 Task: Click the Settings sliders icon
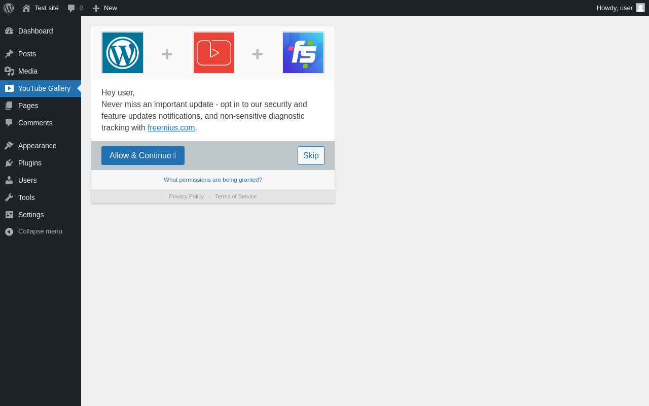(x=9, y=215)
